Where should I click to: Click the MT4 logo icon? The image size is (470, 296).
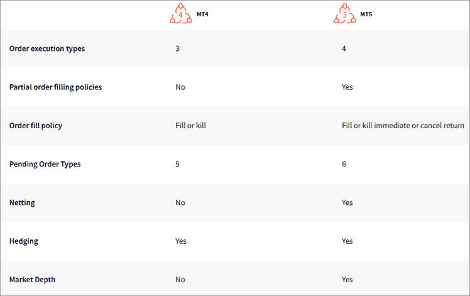(180, 14)
